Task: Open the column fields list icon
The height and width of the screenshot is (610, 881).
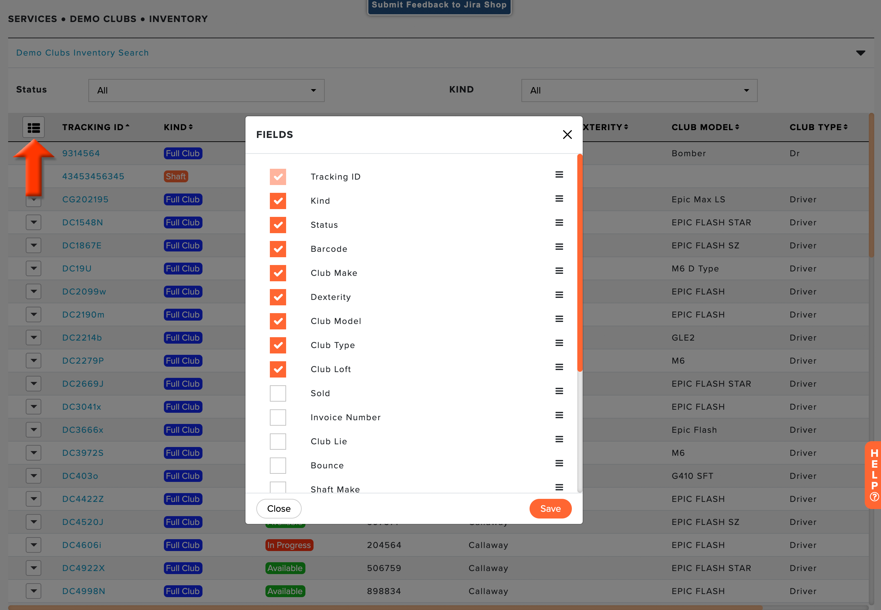Action: click(x=34, y=127)
